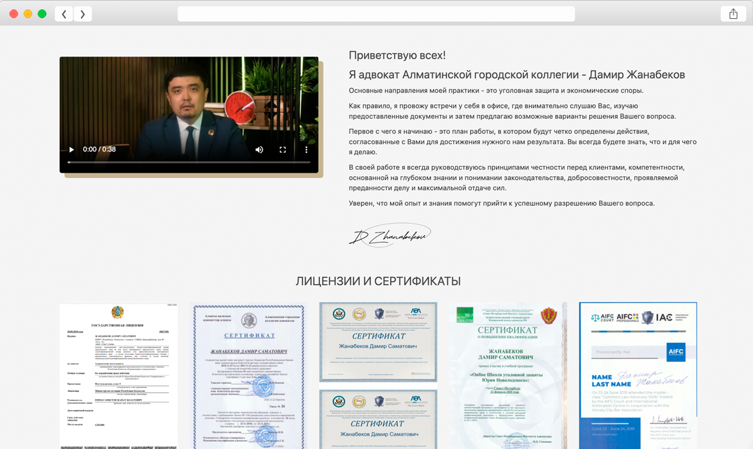Open Saint Petersburg advocacy institute certificate
This screenshot has height=449, width=753.
[508, 375]
